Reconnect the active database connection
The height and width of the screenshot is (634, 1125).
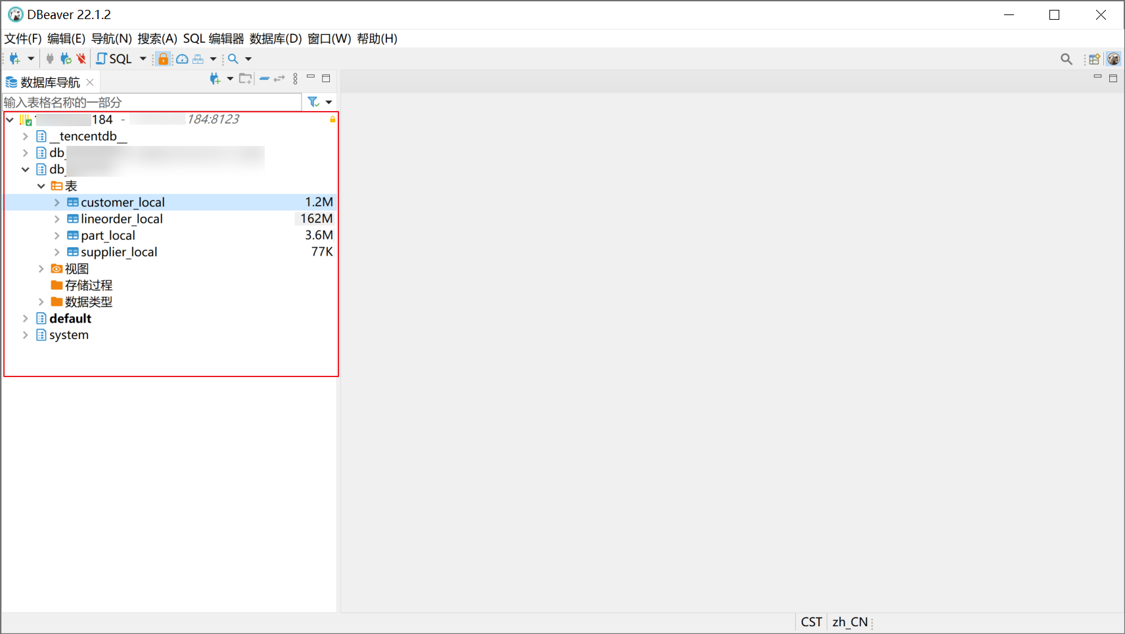66,58
